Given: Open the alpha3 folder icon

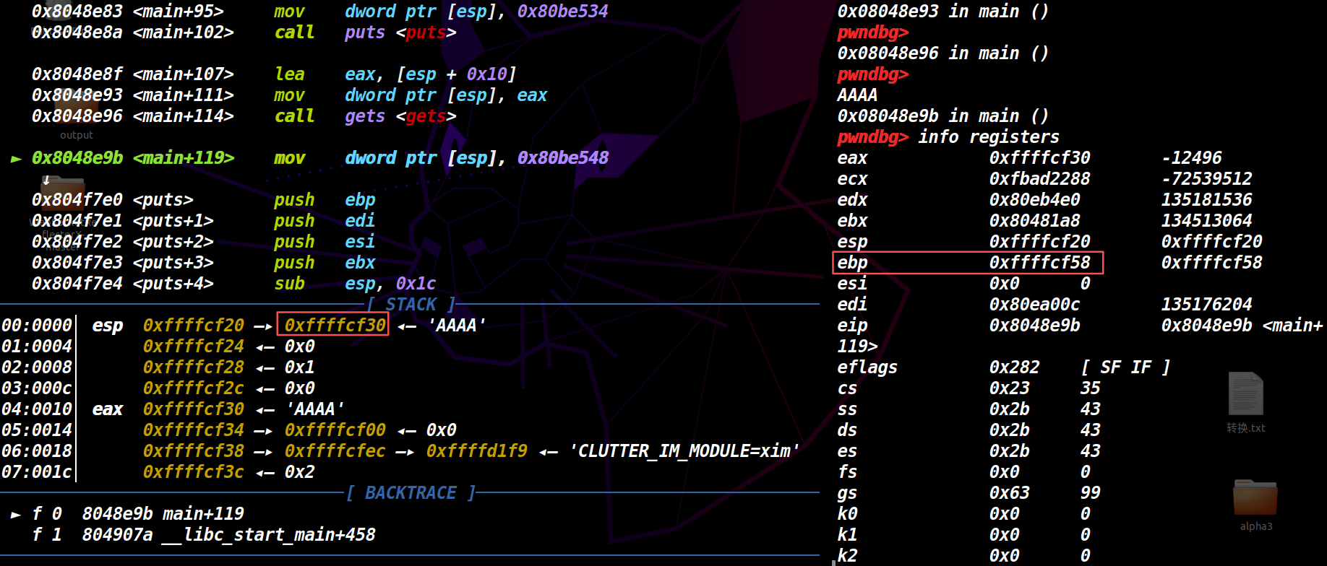Looking at the screenshot, I should point(1255,499).
